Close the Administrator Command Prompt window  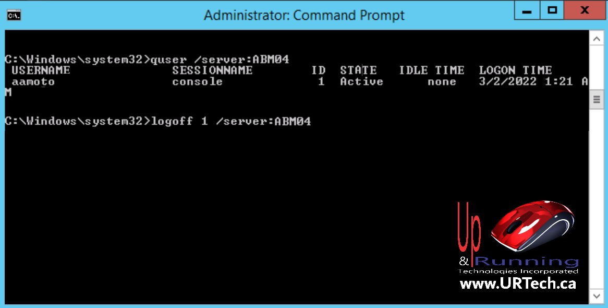coord(585,10)
